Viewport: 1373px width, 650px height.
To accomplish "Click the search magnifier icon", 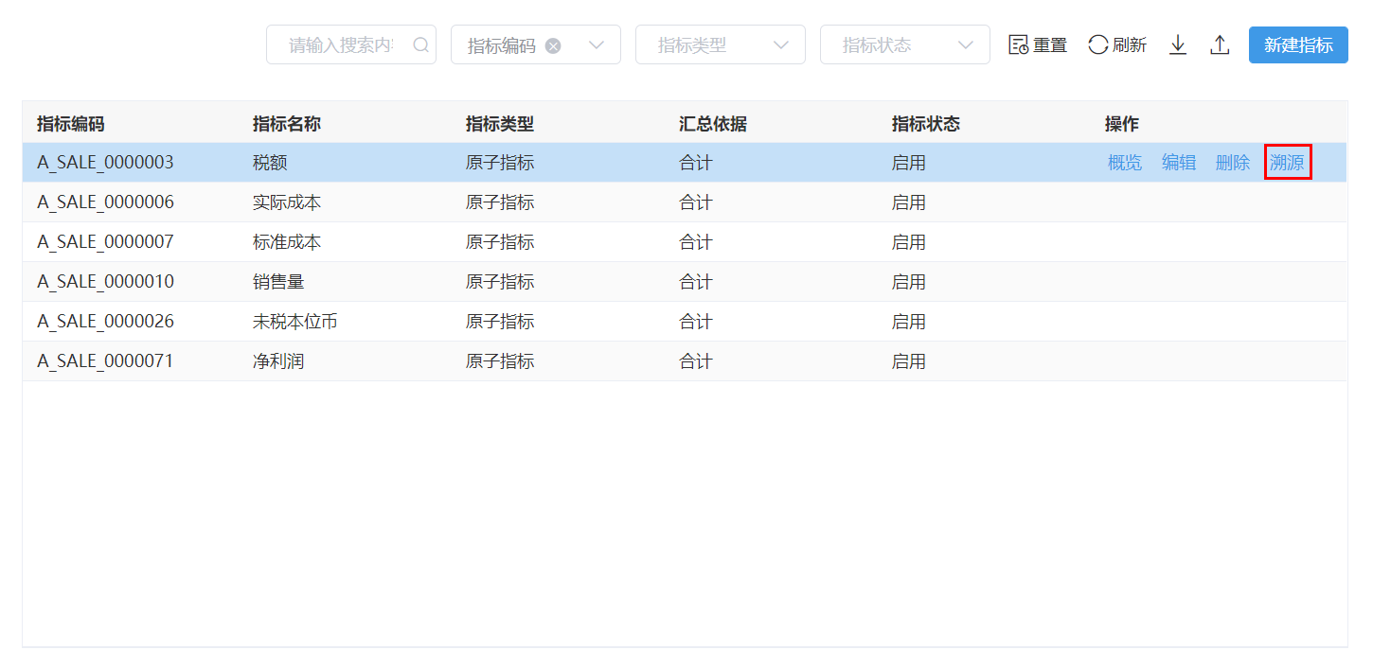I will click(421, 44).
